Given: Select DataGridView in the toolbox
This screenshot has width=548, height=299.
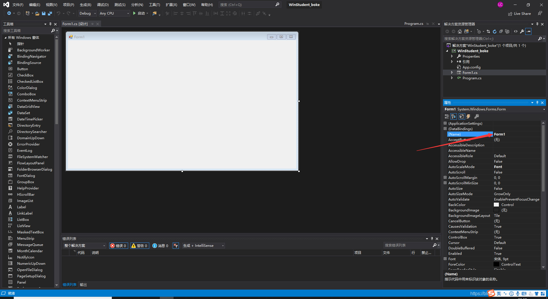Looking at the screenshot, I should [x=28, y=107].
